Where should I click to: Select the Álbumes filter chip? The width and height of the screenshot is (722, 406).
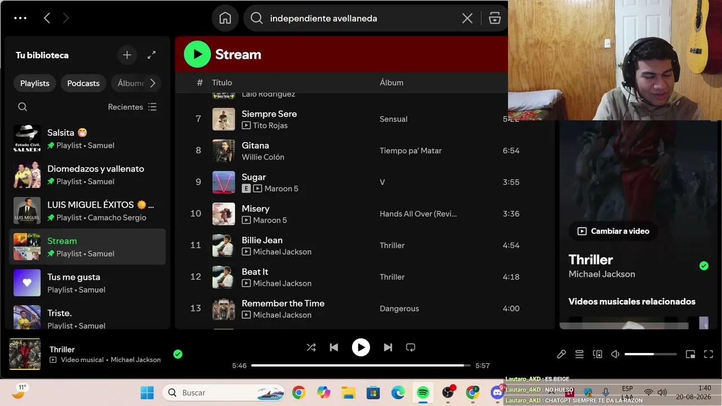[130, 83]
